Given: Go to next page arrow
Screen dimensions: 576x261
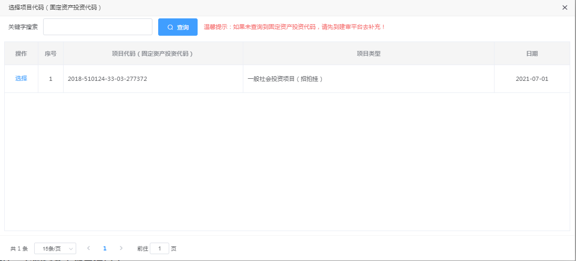Looking at the screenshot, I should click(121, 248).
